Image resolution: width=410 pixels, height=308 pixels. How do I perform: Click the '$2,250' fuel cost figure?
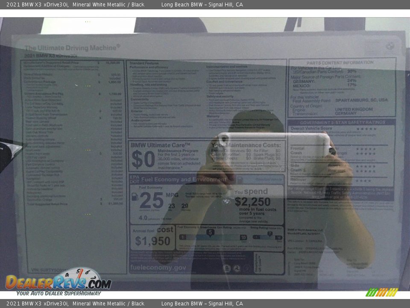coord(252,201)
